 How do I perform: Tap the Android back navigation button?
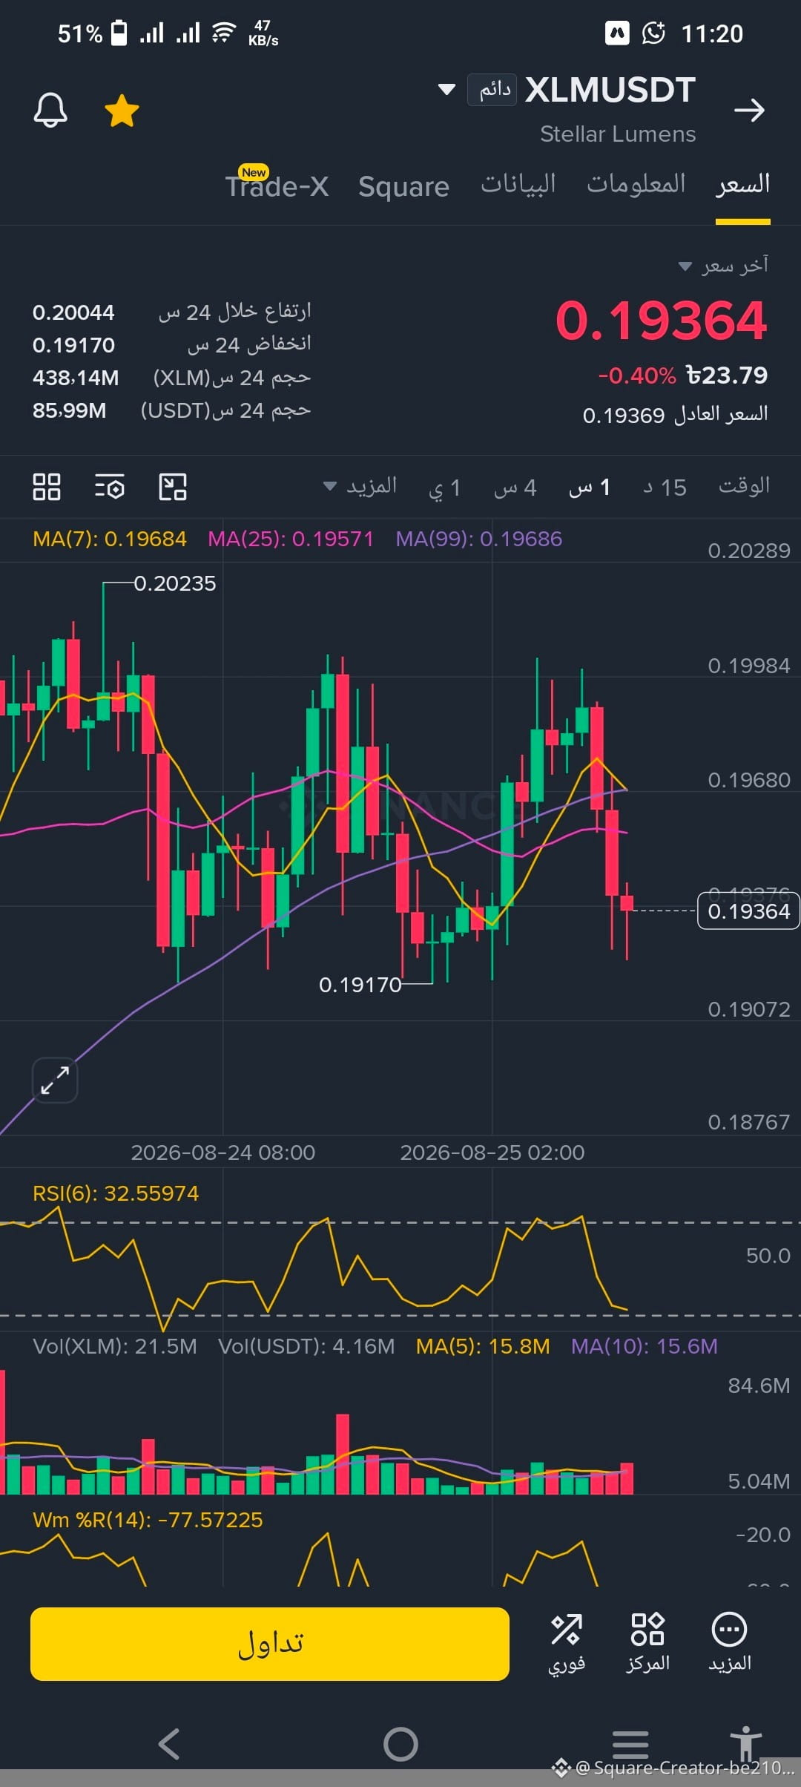[170, 1744]
